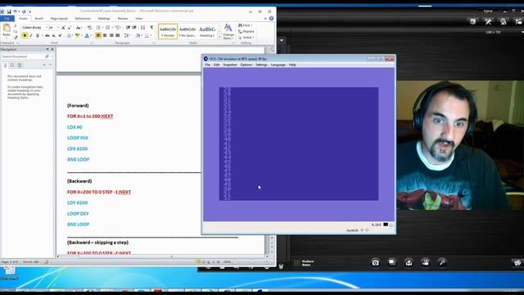Click the camera snapshot icon in capture app
This screenshot has height=295, width=524.
(375, 262)
